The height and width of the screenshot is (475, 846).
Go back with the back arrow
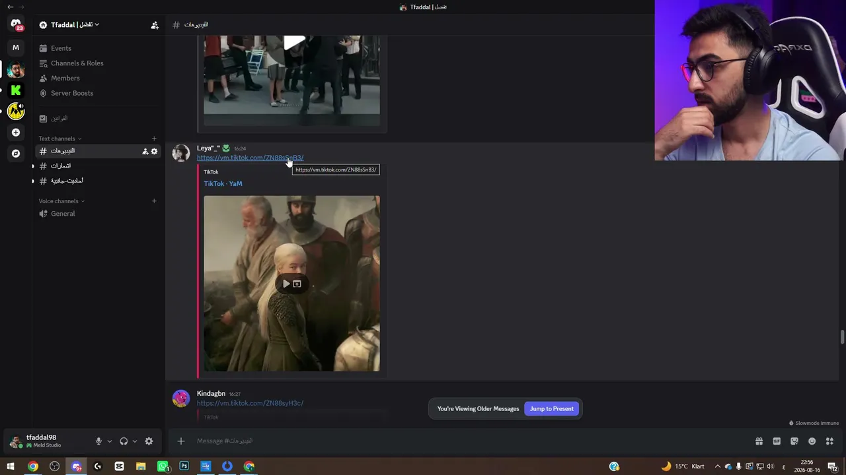pyautogui.click(x=10, y=7)
